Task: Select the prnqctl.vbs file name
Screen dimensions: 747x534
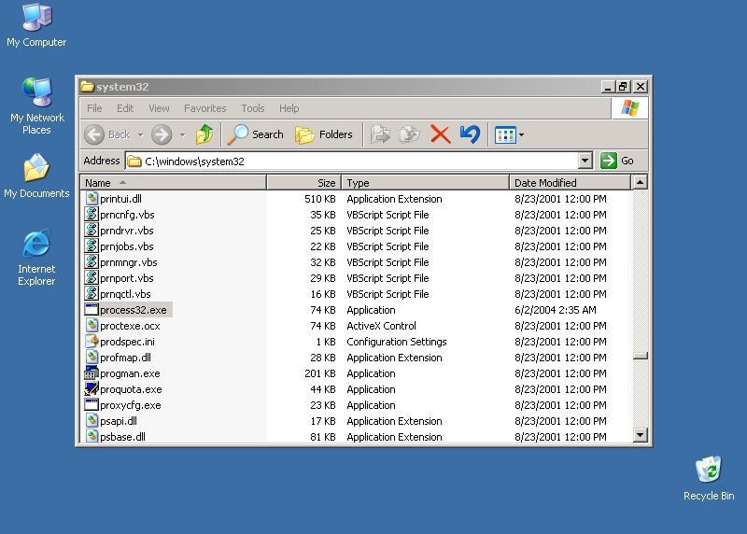Action: click(x=125, y=294)
